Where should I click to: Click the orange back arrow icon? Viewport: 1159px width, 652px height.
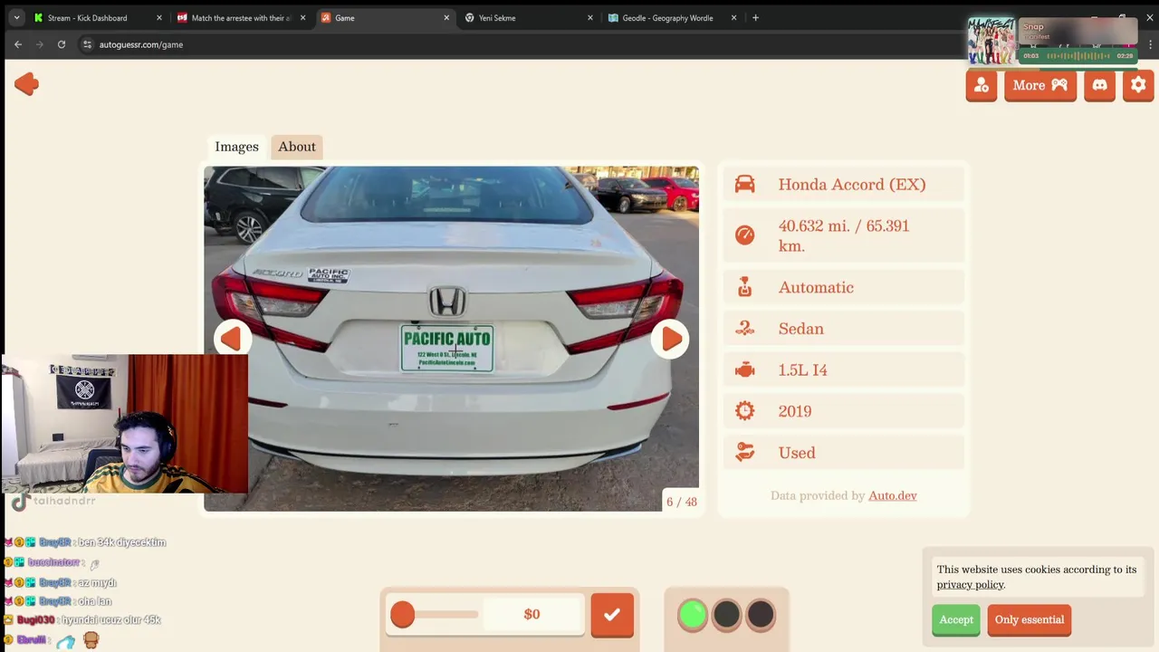coord(26,84)
